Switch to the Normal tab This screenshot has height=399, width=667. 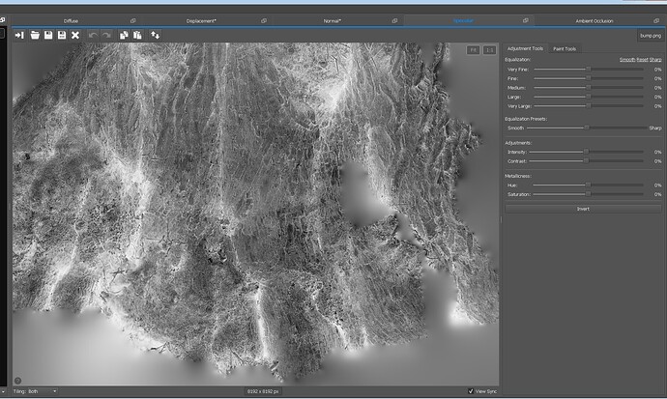point(333,21)
